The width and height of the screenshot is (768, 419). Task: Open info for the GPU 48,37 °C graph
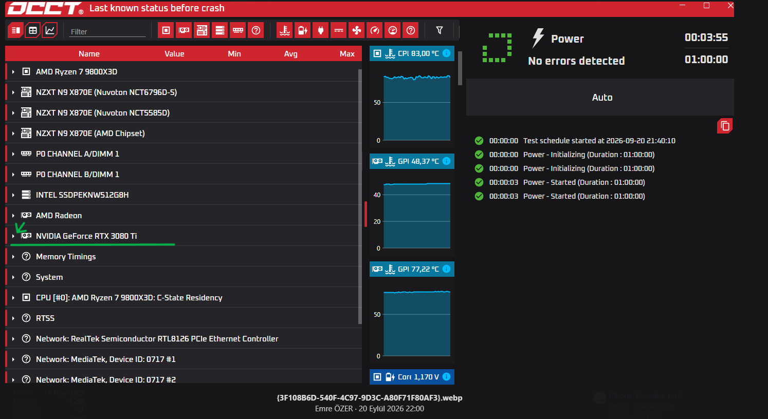click(446, 161)
